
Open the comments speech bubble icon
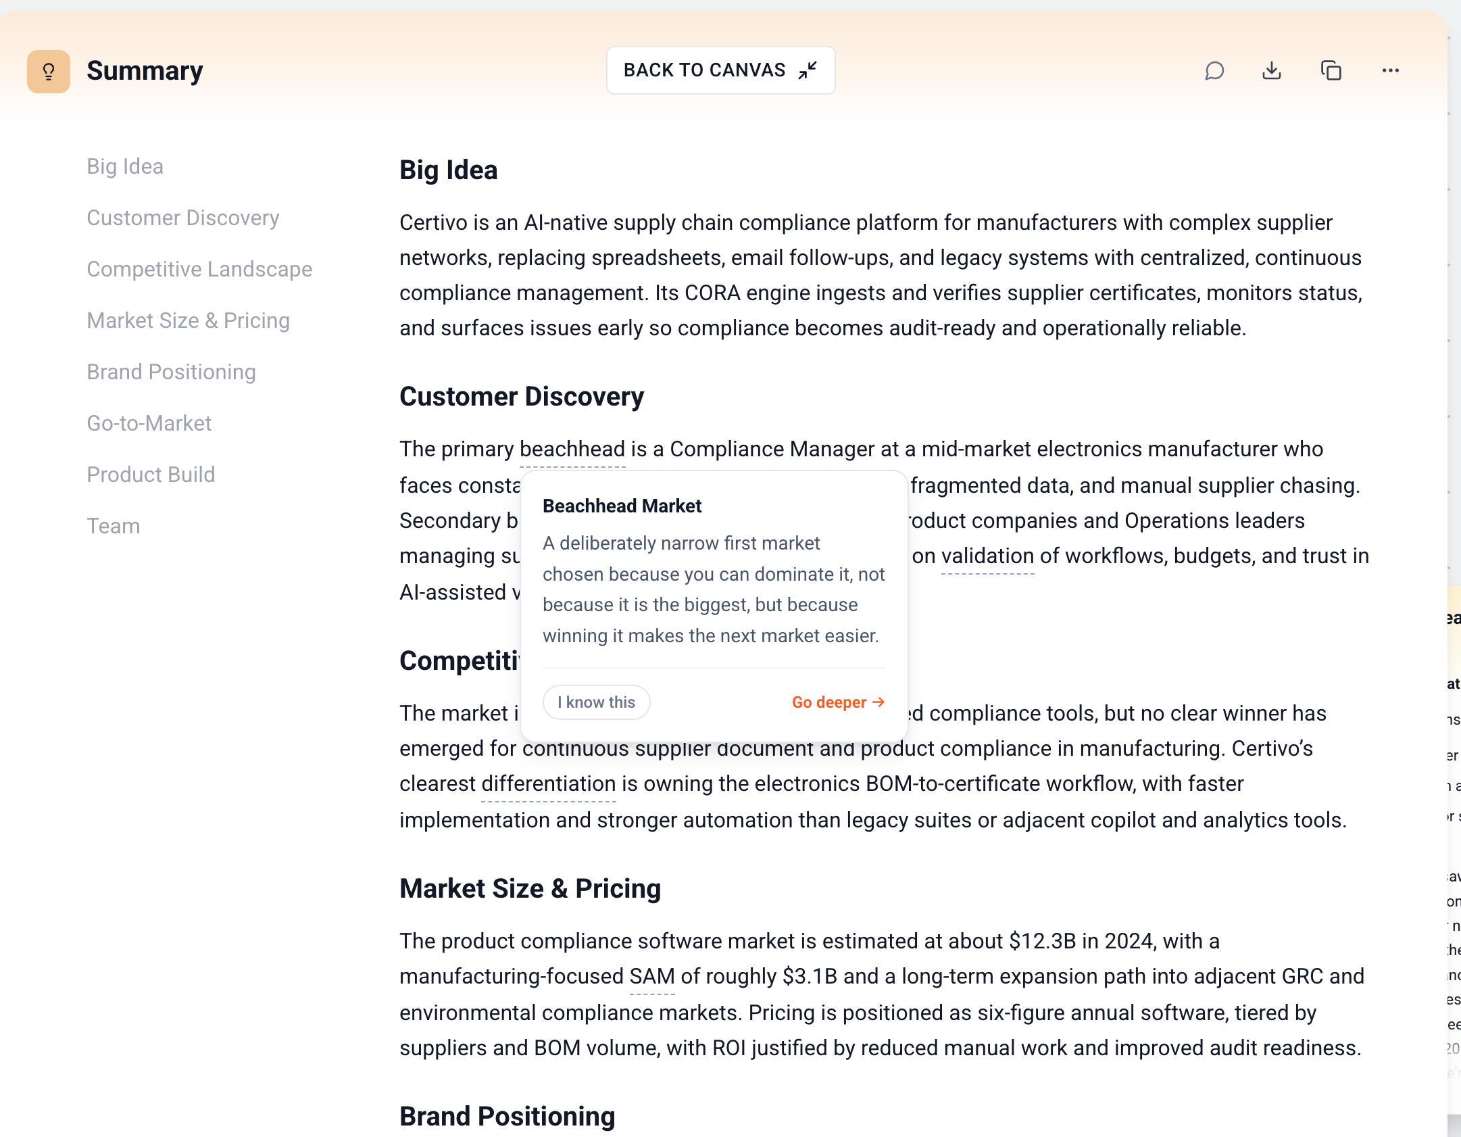(x=1214, y=70)
